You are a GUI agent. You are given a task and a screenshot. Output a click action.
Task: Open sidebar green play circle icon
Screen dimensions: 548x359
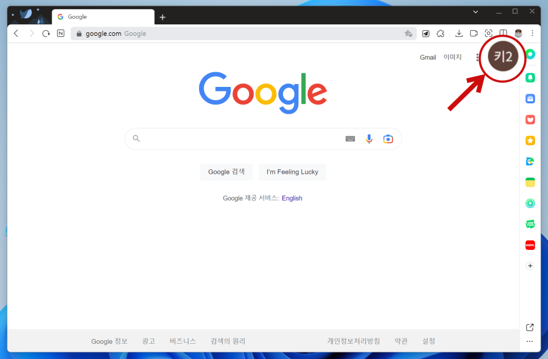[530, 203]
